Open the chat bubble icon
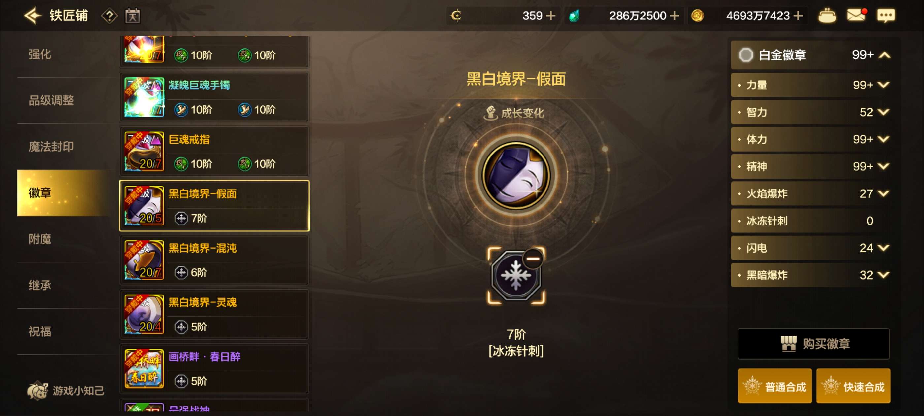The height and width of the screenshot is (416, 924). click(x=886, y=16)
